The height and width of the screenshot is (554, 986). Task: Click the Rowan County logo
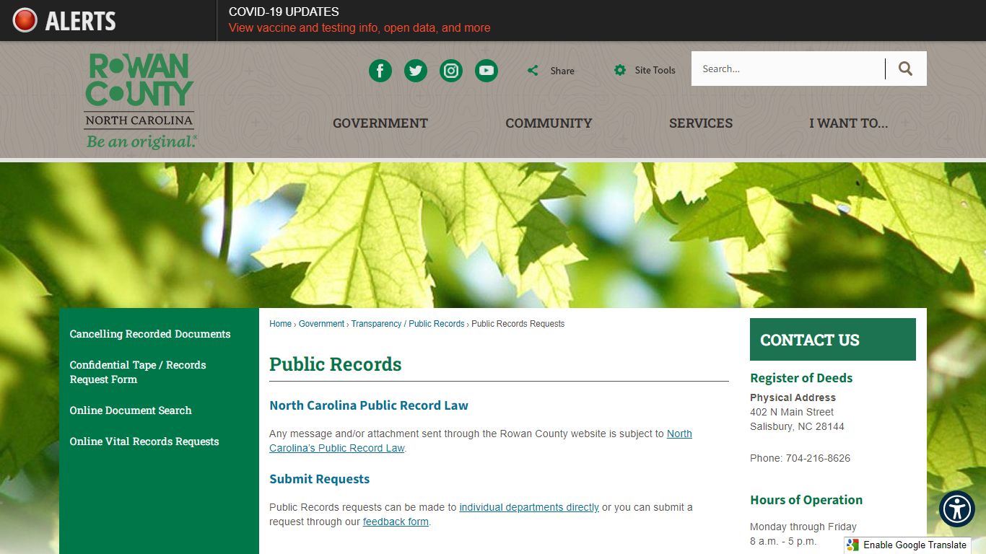coord(140,101)
